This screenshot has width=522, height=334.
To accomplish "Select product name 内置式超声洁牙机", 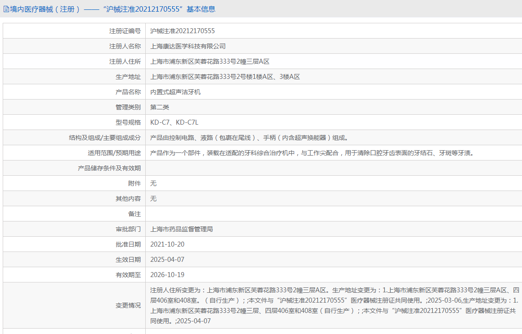I will click(175, 92).
